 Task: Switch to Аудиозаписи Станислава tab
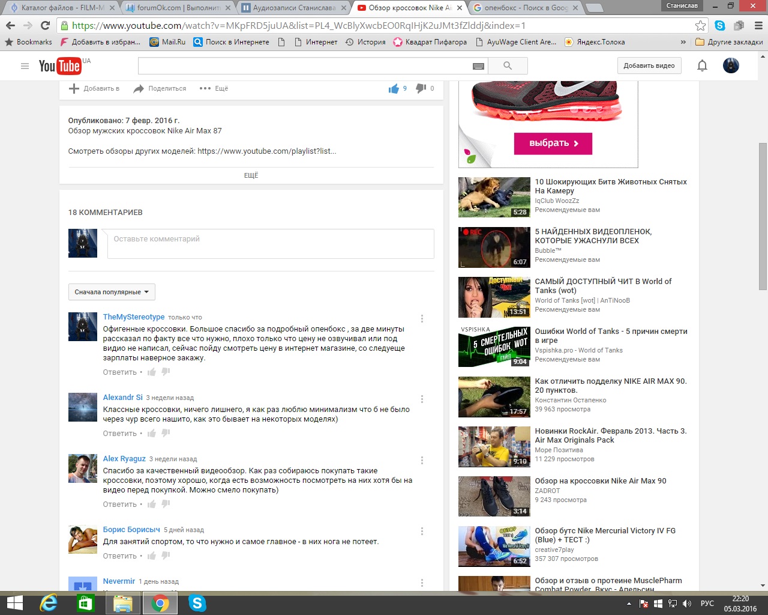click(x=294, y=8)
